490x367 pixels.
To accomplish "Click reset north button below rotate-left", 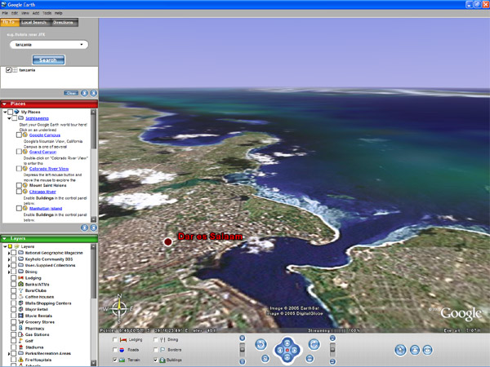I will point(265,359).
